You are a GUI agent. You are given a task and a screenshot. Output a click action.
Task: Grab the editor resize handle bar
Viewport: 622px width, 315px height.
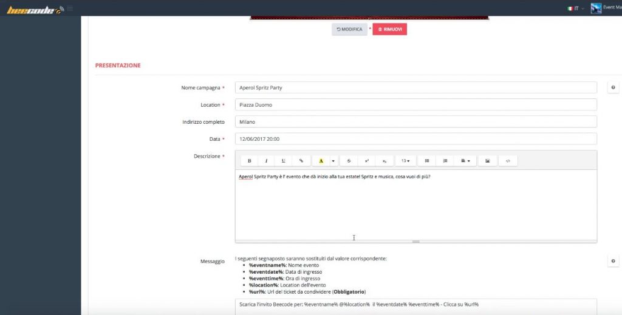415,242
